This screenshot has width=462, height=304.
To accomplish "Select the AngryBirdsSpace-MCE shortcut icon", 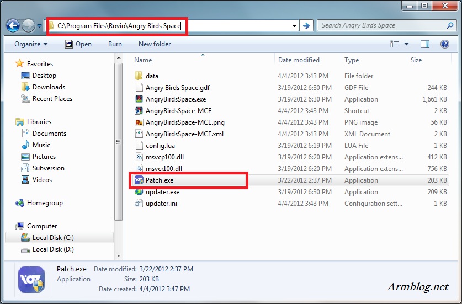I will (x=139, y=111).
